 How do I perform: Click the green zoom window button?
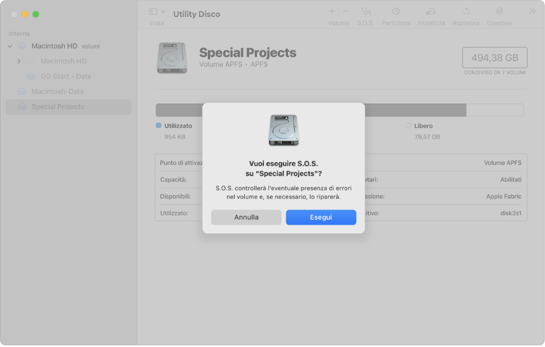tap(36, 14)
